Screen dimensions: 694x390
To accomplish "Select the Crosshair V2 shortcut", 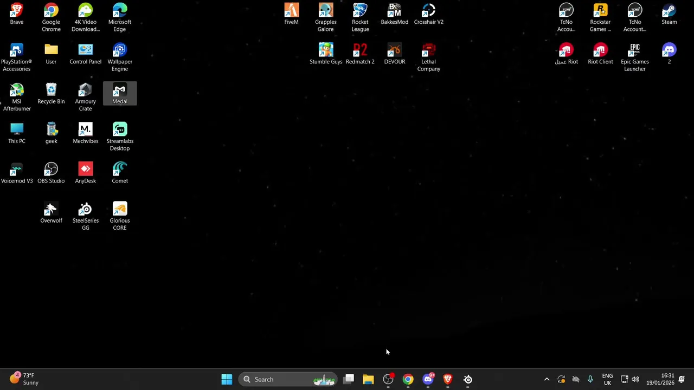I will [x=429, y=15].
